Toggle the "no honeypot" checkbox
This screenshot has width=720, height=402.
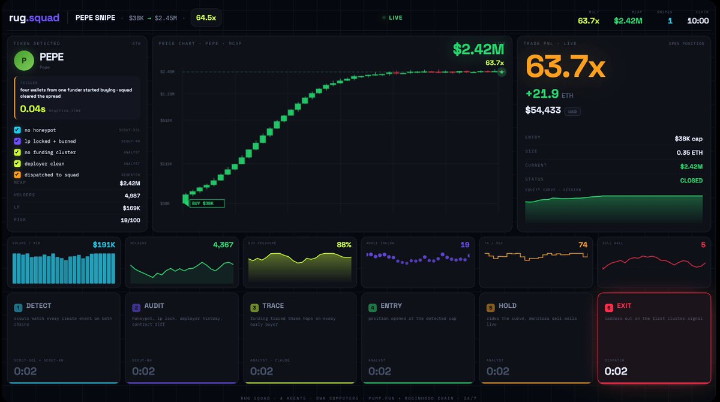(17, 130)
